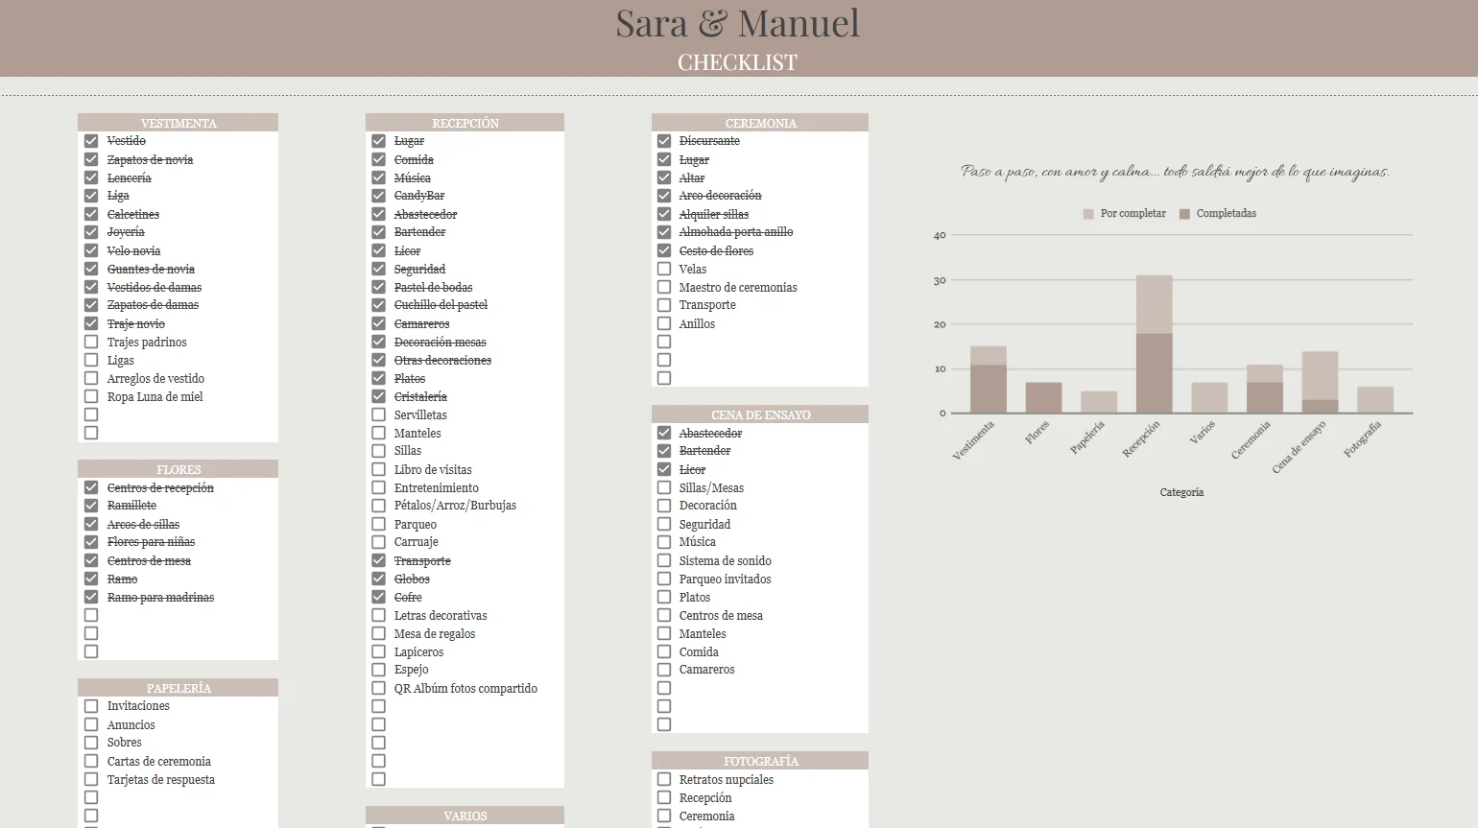Image resolution: width=1478 pixels, height=828 pixels.
Task: Click the Letras decorativas item text
Action: pos(441,616)
